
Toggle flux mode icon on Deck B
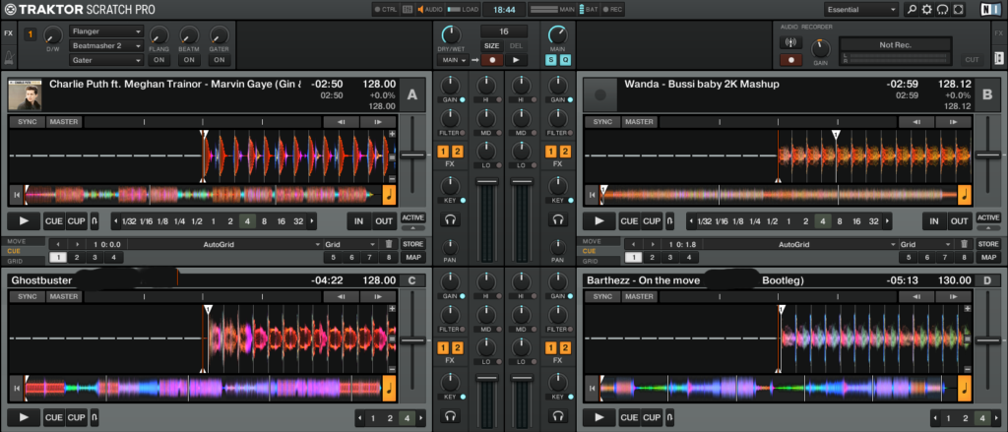pos(669,221)
